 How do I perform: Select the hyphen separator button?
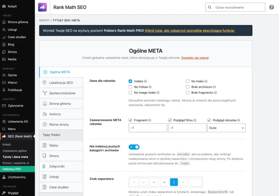(134, 182)
